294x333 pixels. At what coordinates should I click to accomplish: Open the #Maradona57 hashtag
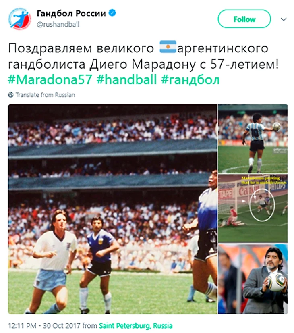[x=50, y=80]
